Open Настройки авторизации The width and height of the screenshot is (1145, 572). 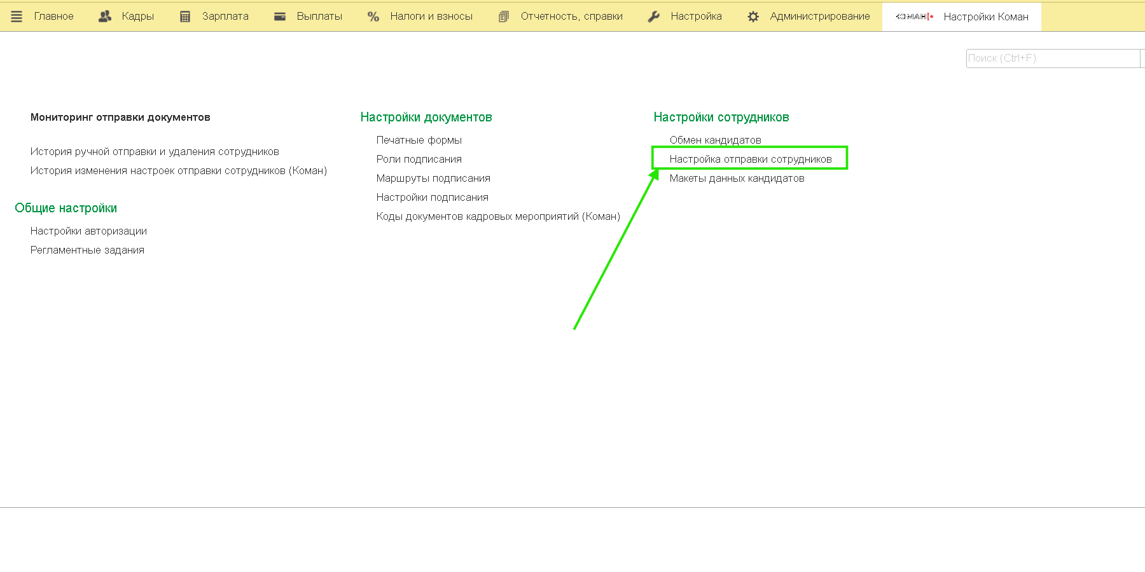88,231
